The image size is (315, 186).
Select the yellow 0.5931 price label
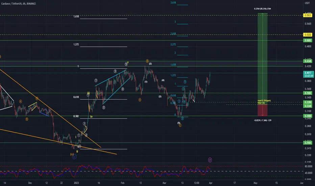coord(308,15)
